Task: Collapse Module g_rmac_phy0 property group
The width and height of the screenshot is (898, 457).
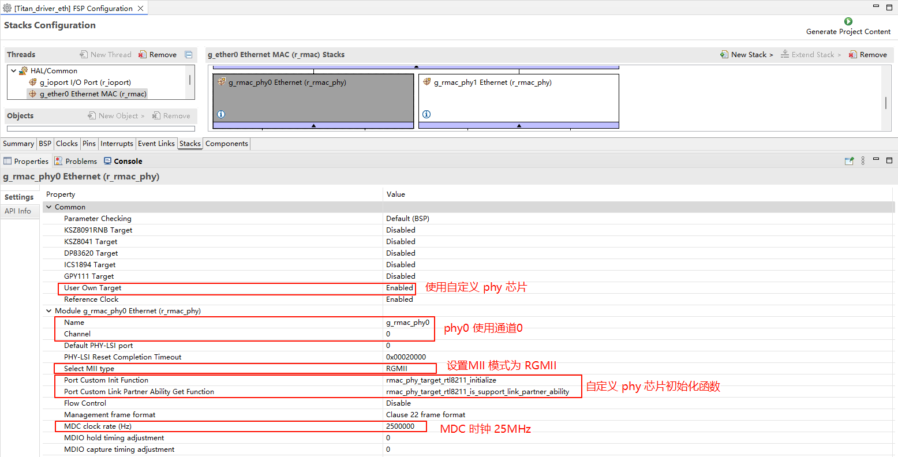Action: [x=49, y=311]
